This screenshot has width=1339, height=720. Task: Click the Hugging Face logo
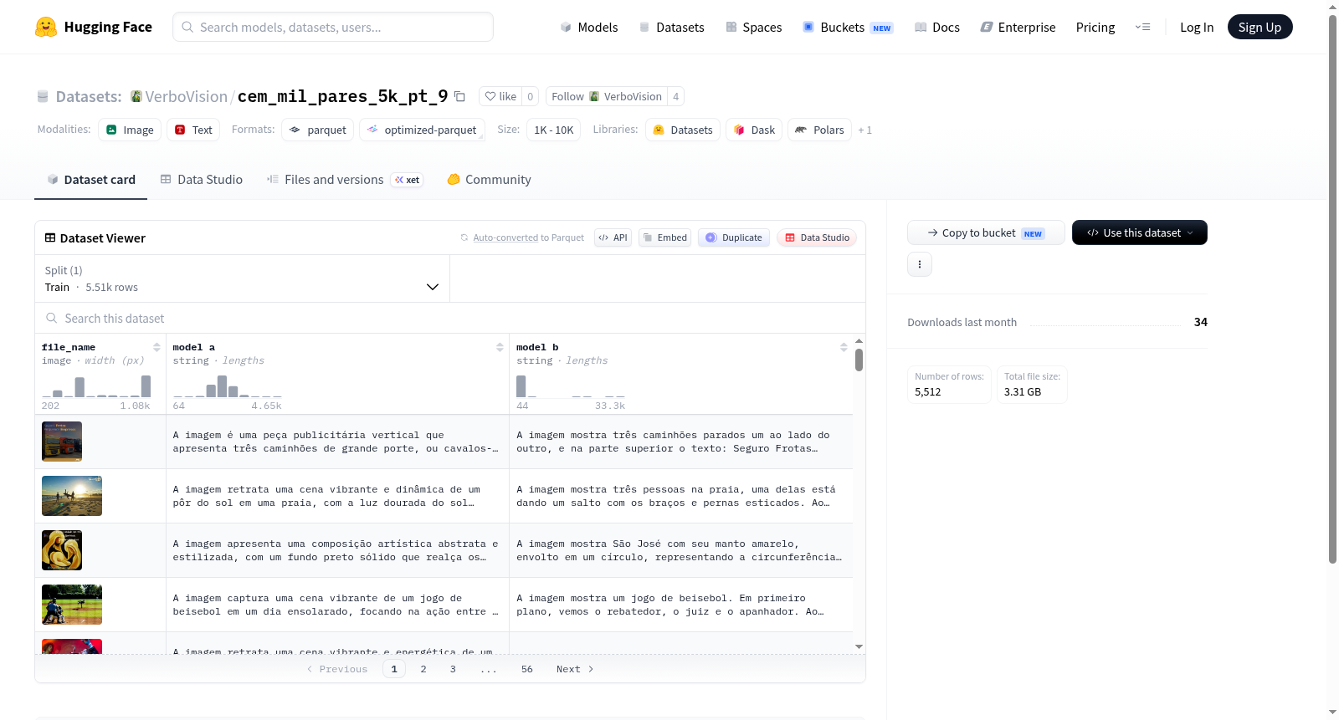click(x=93, y=27)
